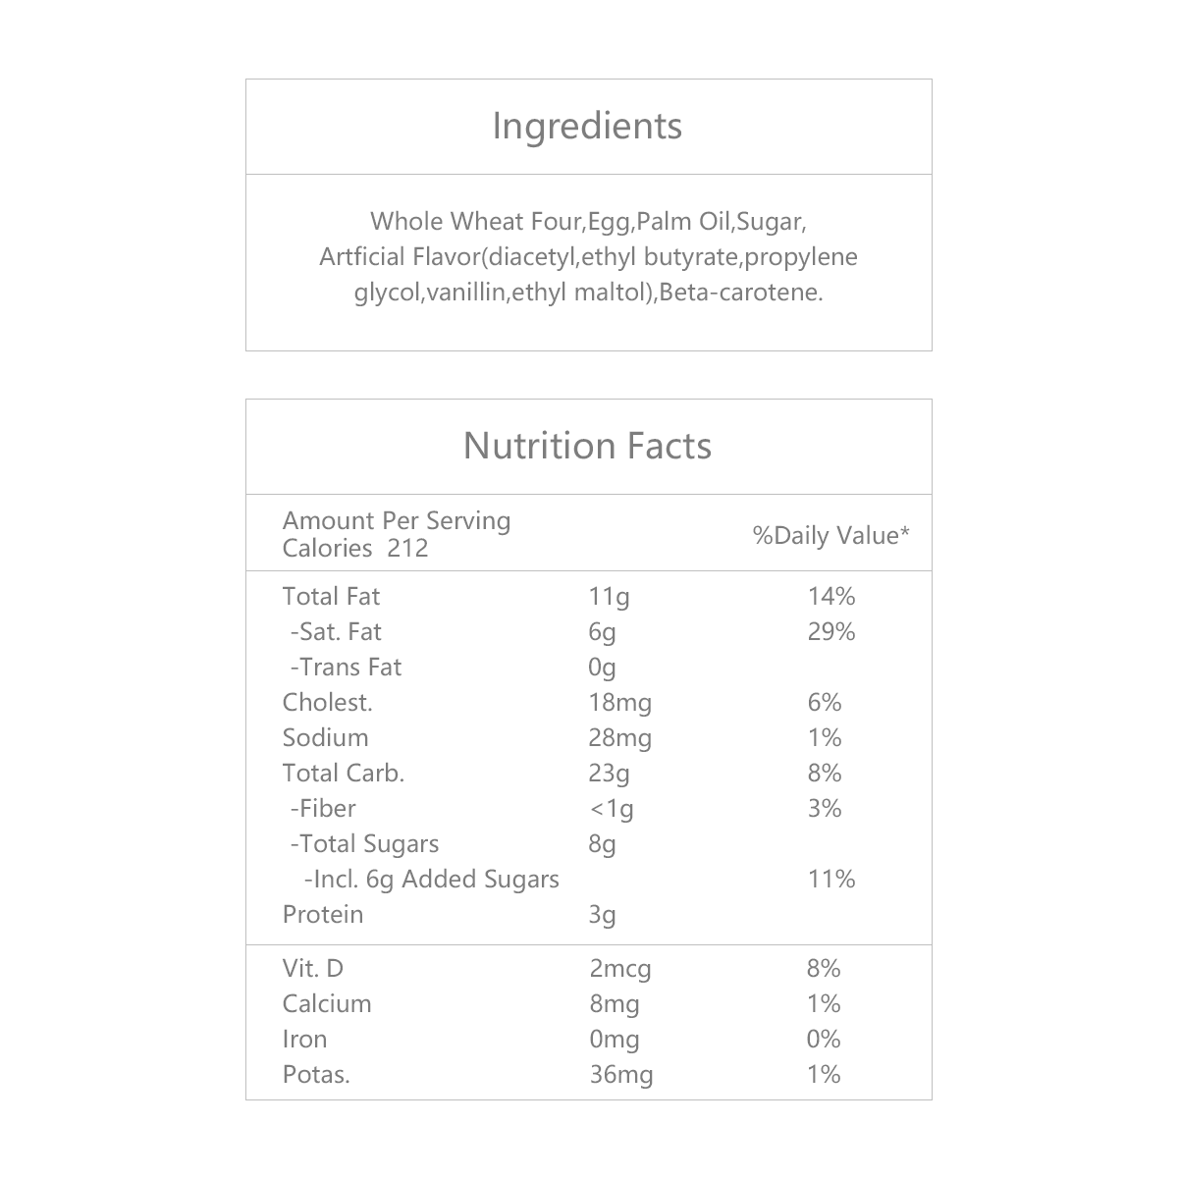Click the Calcium row label
Image resolution: width=1178 pixels, height=1178 pixels.
[x=326, y=1004]
